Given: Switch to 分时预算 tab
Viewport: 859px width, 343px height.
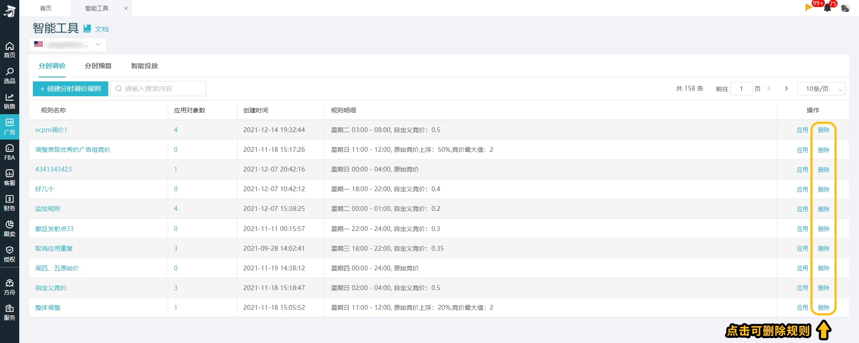Looking at the screenshot, I should 98,66.
